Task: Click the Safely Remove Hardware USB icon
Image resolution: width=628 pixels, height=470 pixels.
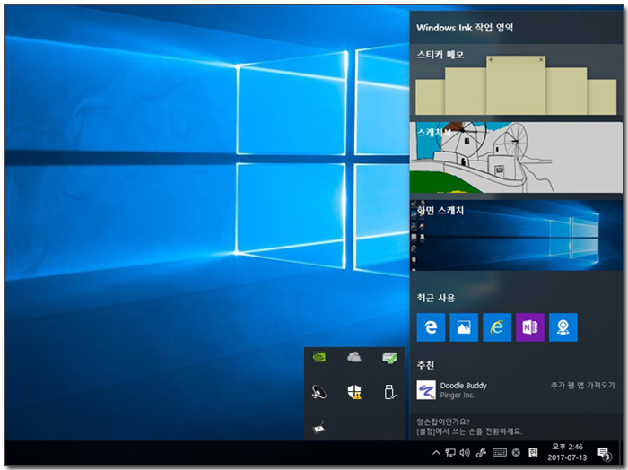Action: point(388,392)
